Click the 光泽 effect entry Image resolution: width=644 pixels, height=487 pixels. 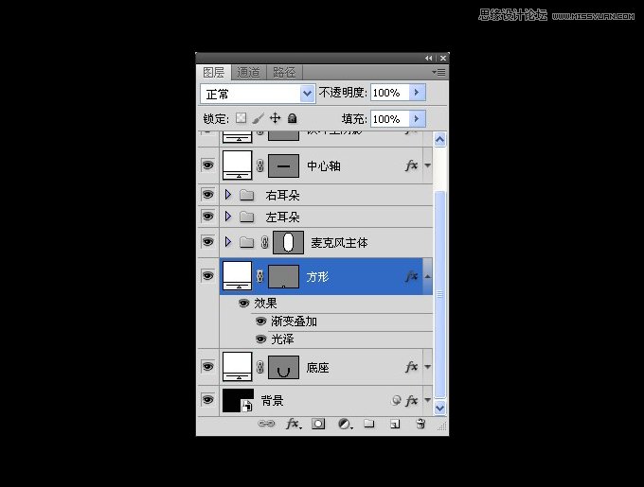point(282,339)
